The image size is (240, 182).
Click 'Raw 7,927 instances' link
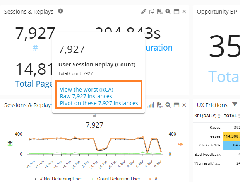tap(86, 96)
